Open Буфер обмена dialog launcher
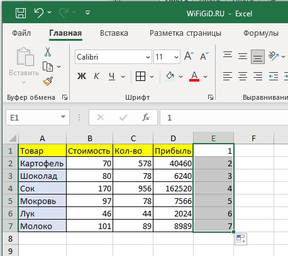 click(65, 97)
